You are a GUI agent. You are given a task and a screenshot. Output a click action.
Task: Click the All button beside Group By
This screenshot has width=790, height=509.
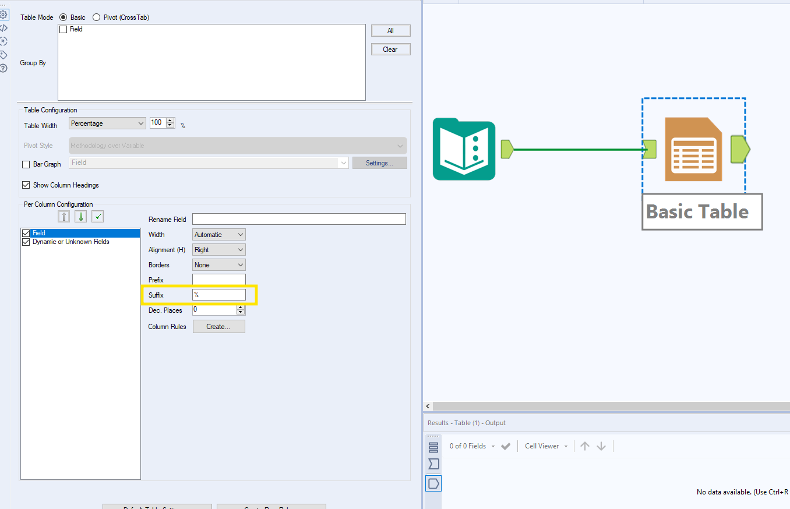(390, 30)
